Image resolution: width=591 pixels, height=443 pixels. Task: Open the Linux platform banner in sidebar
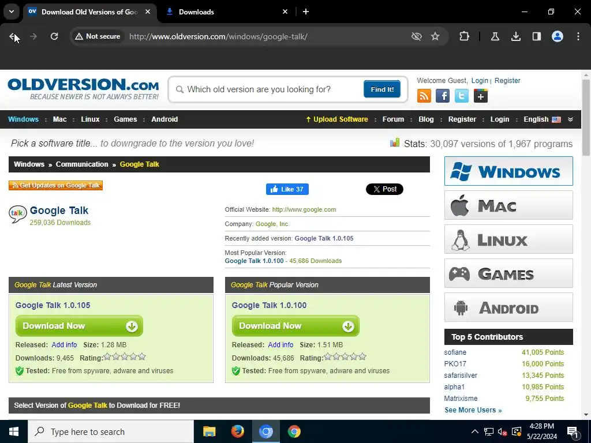[x=508, y=239]
